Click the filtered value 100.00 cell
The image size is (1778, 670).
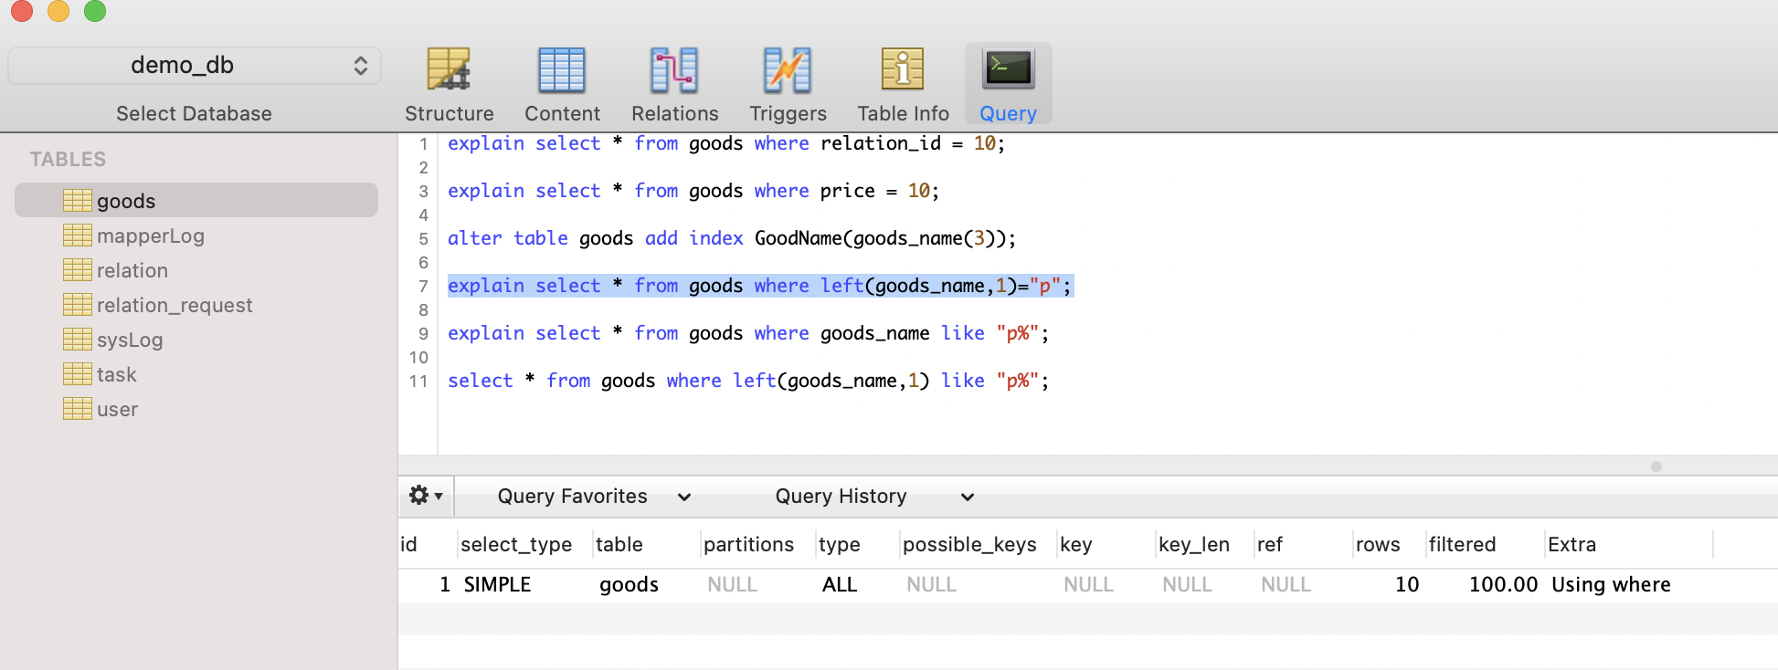tap(1503, 584)
